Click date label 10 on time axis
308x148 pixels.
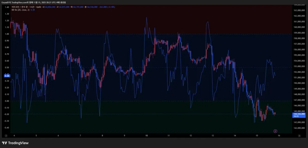tap(146, 135)
